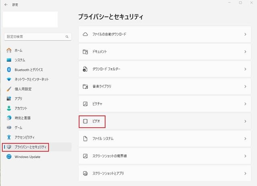The height and width of the screenshot is (186, 257).
Task: Click the 音楽ライブラリ music folder icon
Action: click(x=85, y=87)
